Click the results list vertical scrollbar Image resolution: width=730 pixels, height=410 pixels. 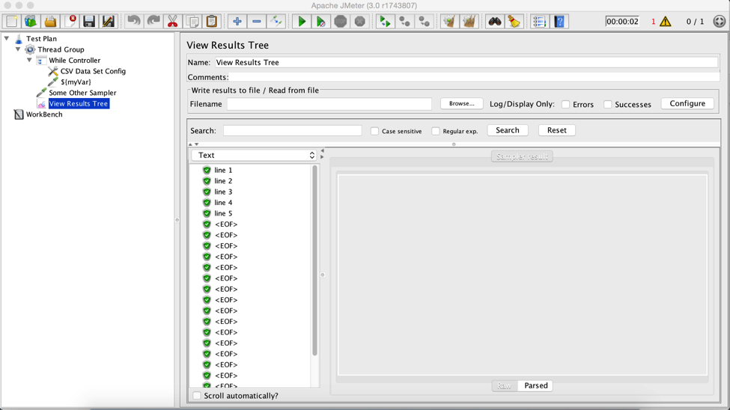(x=314, y=260)
